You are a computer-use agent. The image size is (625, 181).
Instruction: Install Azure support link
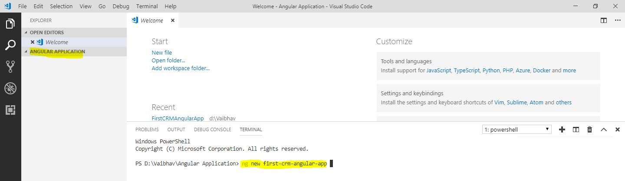(x=523, y=70)
